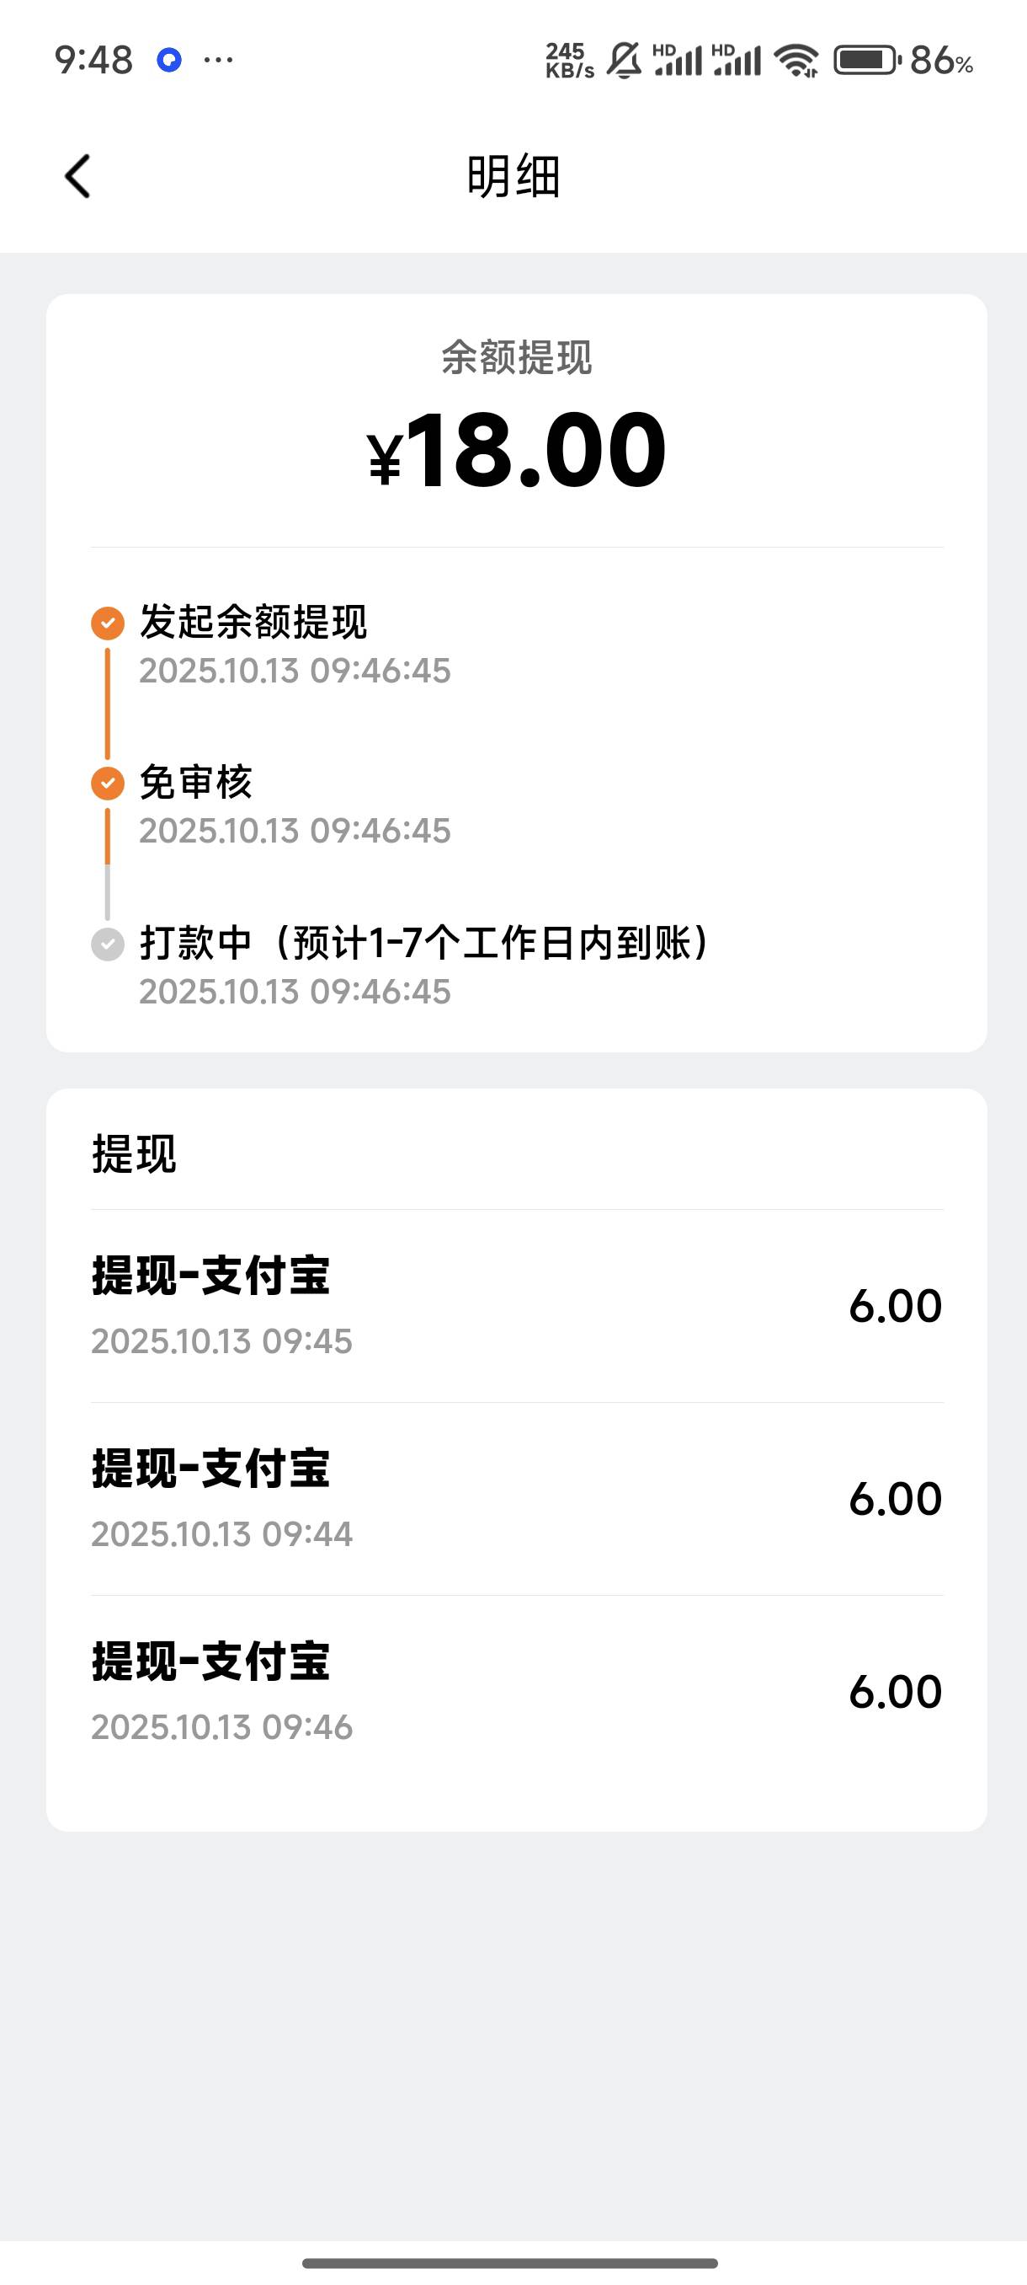This screenshot has width=1027, height=2285.
Task: Tap the bottom home gesture bar
Action: pos(510,2263)
